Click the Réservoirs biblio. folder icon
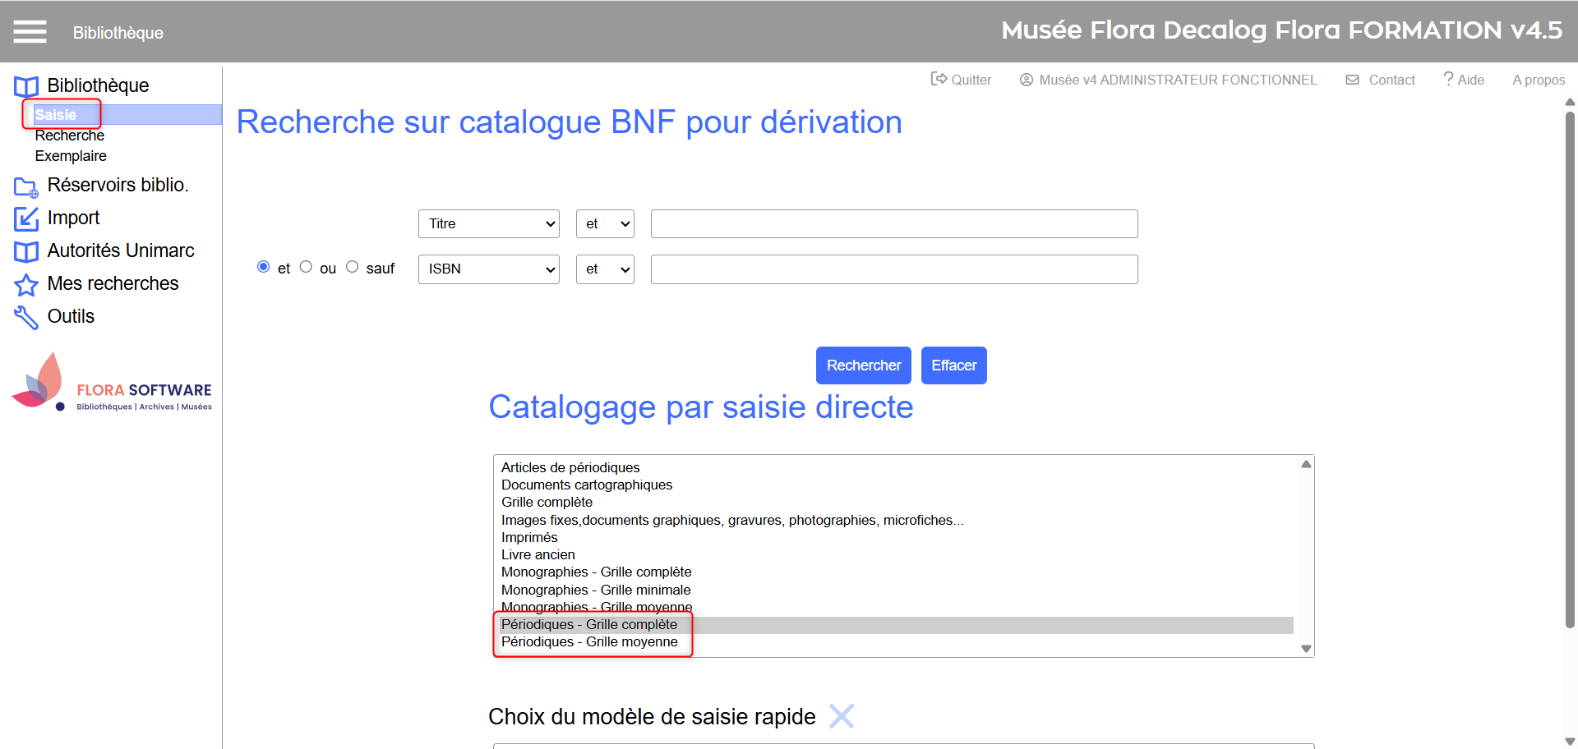The height and width of the screenshot is (749, 1578). tap(25, 186)
